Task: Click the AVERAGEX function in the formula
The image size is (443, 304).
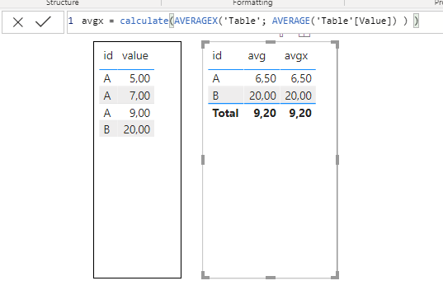Action: coord(196,21)
